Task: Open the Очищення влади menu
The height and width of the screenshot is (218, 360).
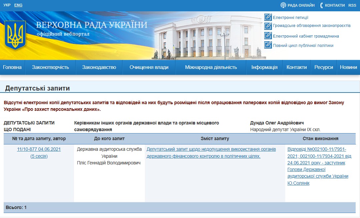Action: [x=149, y=67]
